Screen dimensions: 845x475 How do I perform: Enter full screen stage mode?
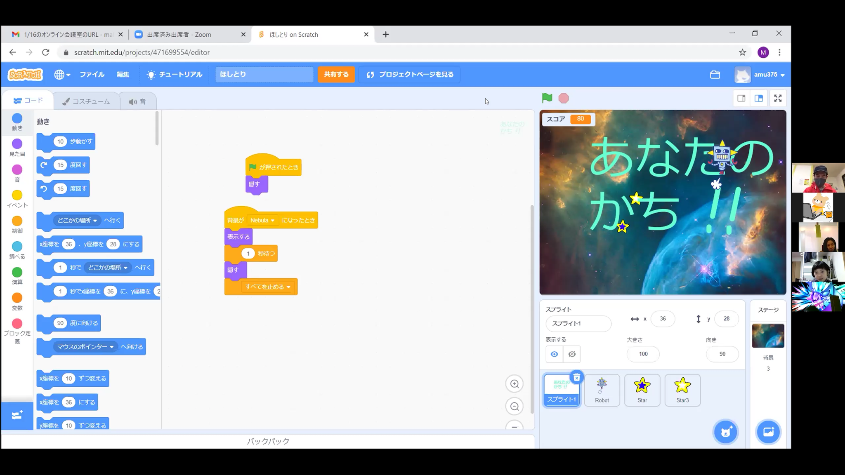[778, 99]
